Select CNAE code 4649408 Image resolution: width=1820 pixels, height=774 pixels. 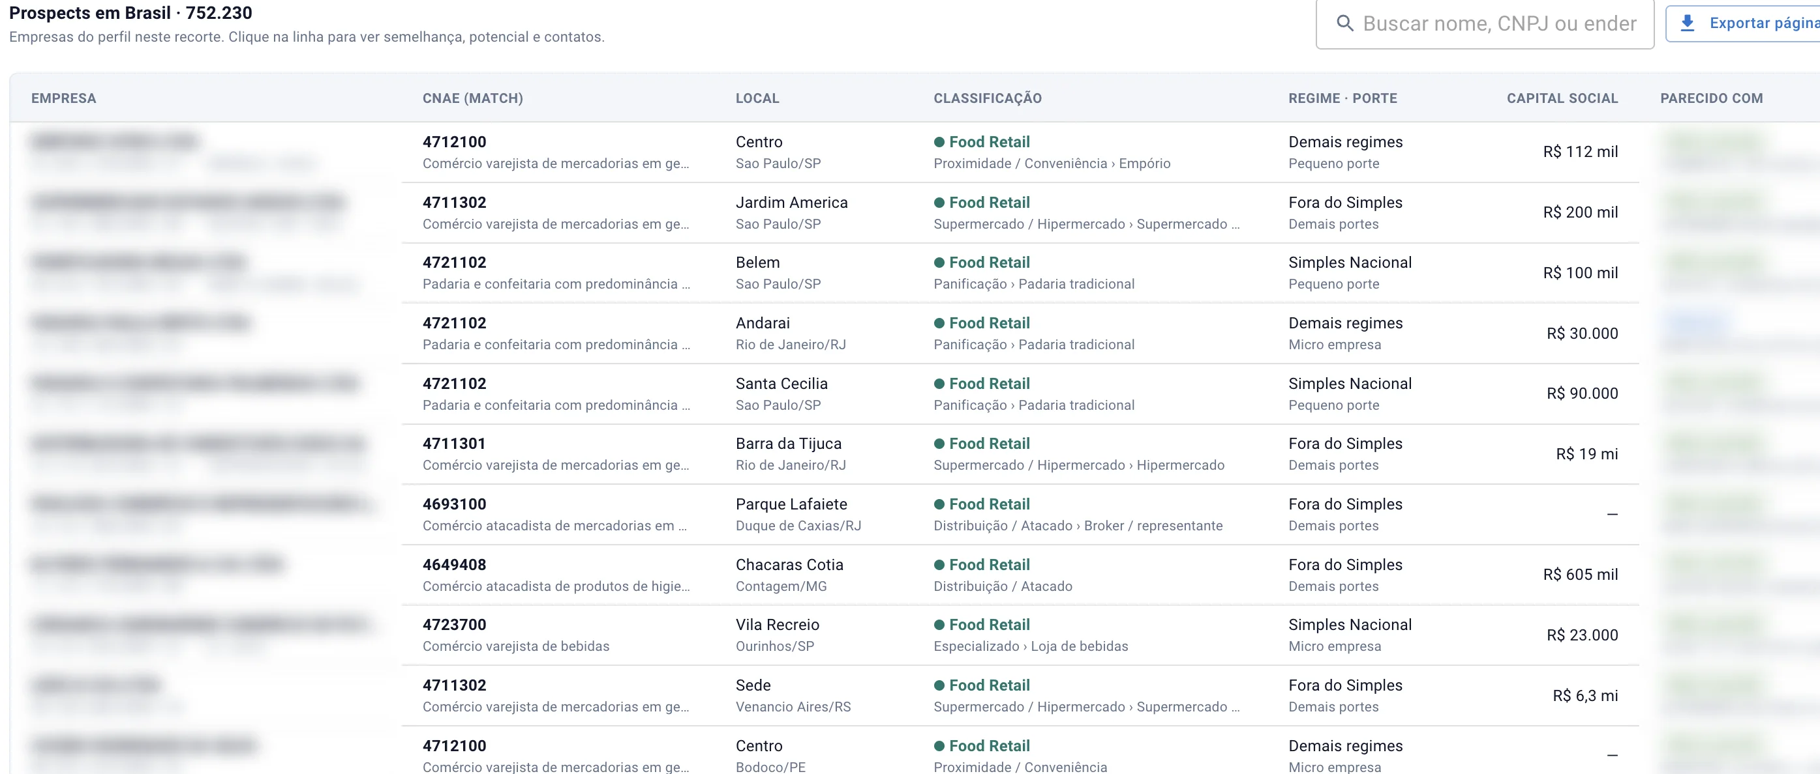point(454,564)
